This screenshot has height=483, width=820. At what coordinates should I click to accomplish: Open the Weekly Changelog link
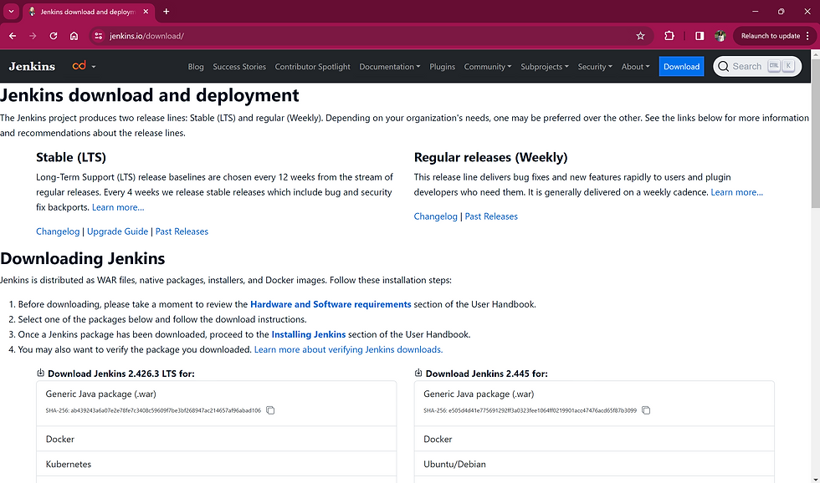coord(435,216)
